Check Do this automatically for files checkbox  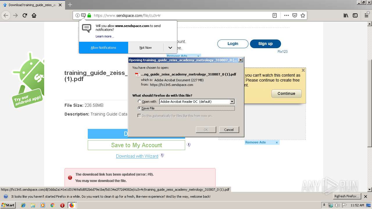point(139,116)
